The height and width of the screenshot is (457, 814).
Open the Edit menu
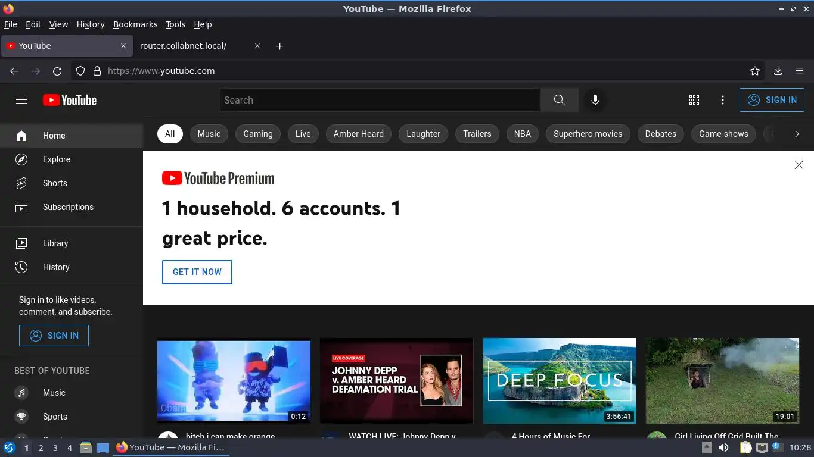click(33, 24)
